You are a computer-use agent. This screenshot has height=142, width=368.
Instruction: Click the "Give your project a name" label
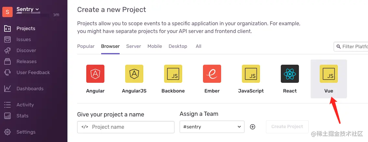(111, 115)
